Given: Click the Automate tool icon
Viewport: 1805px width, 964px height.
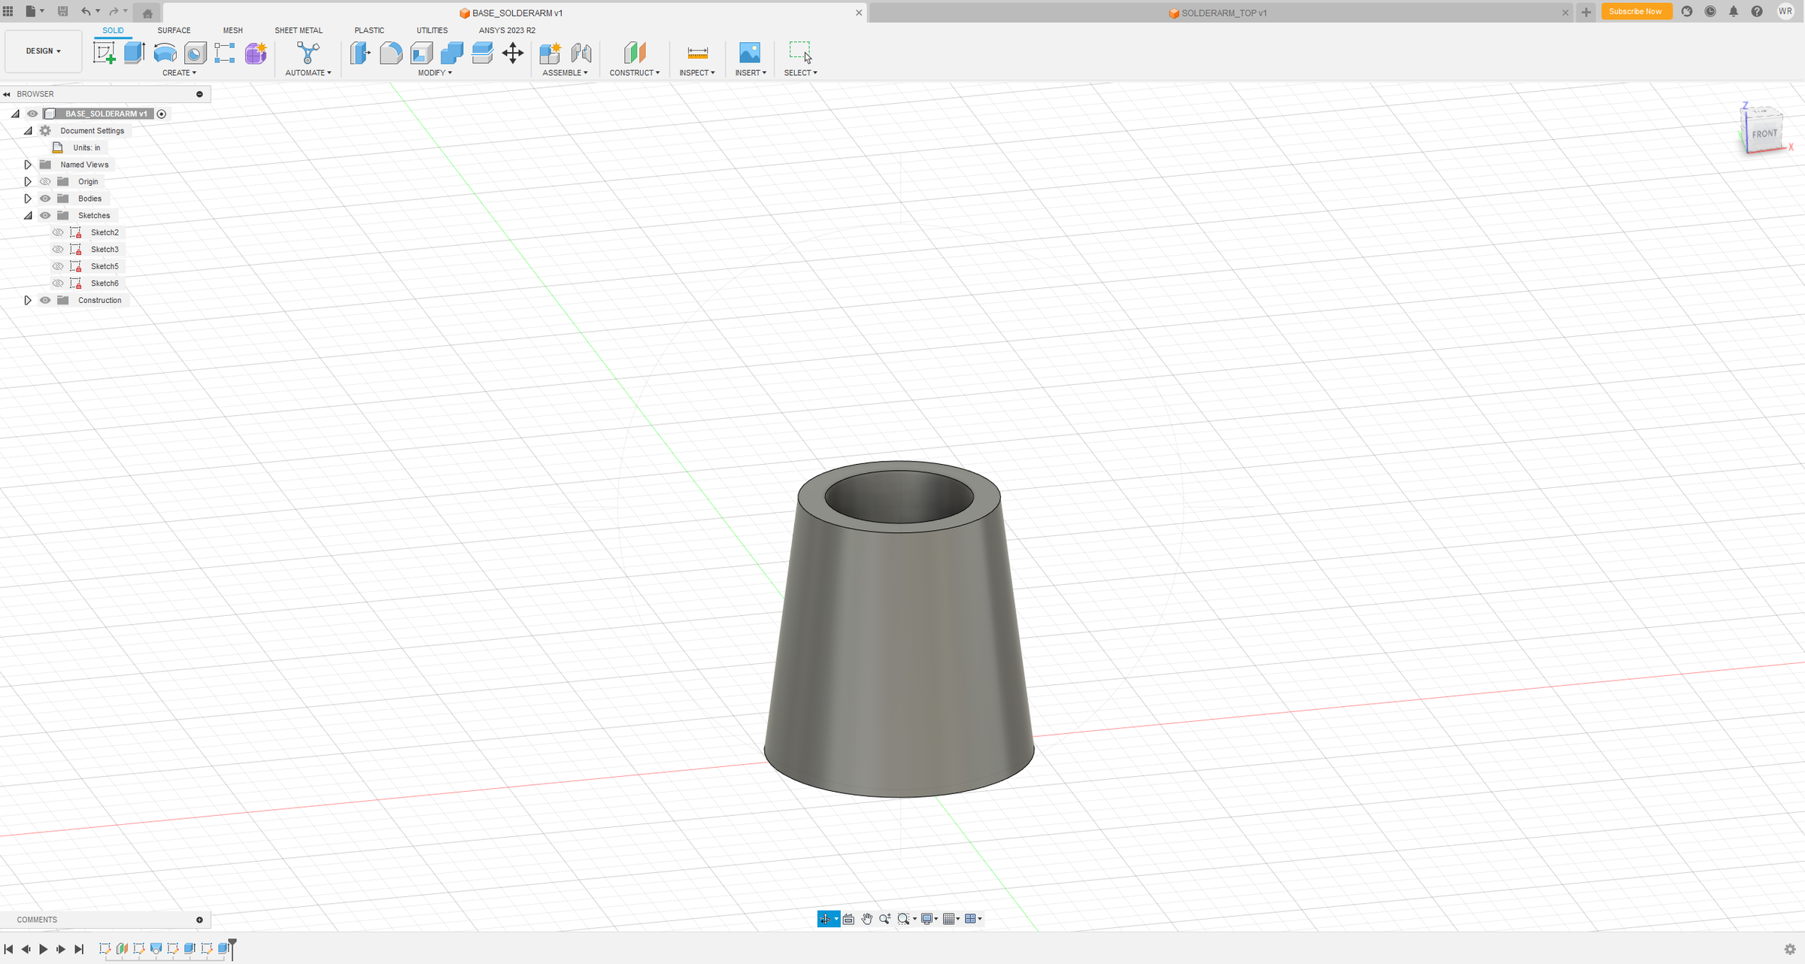Looking at the screenshot, I should tap(308, 53).
